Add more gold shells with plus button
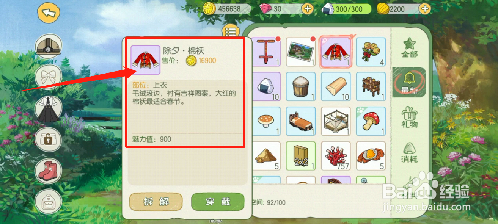 pyautogui.click(x=425, y=9)
